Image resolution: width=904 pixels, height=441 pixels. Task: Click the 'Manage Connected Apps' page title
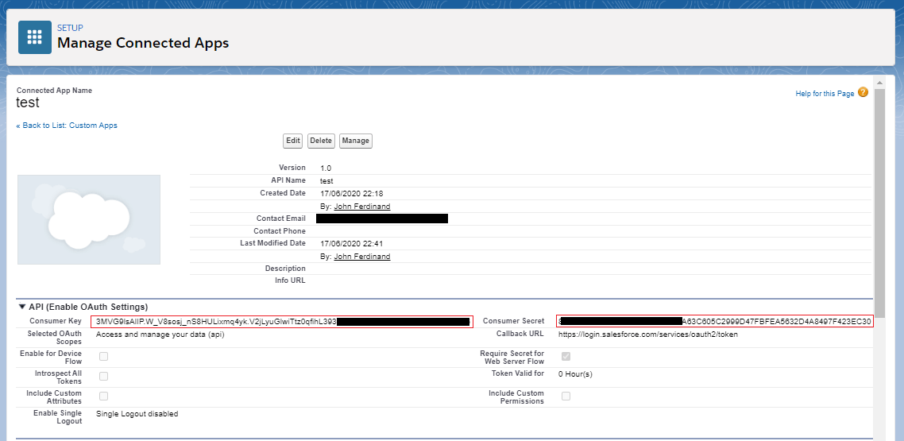(x=143, y=43)
